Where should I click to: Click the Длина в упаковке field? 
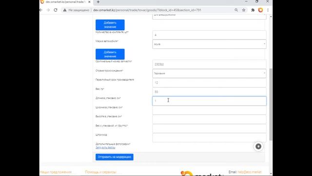209,101
